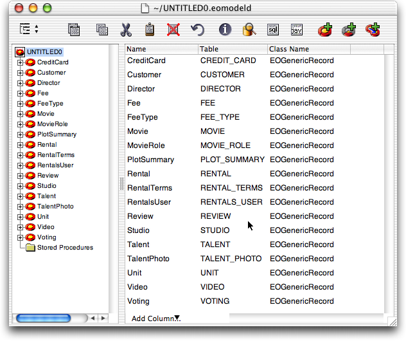Select the Rental name cell in table
406x341 pixels.
[139, 174]
